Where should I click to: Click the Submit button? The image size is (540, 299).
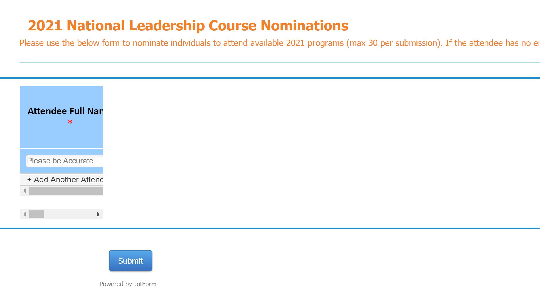click(x=130, y=261)
